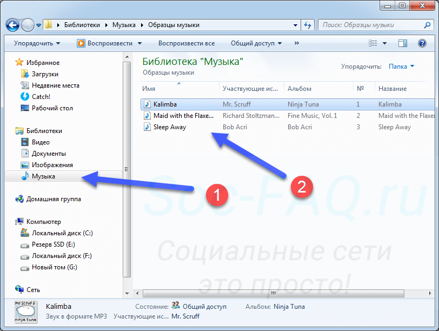439x331 pixels.
Task: Open Локальный диск (C:) drive
Action: point(62,233)
